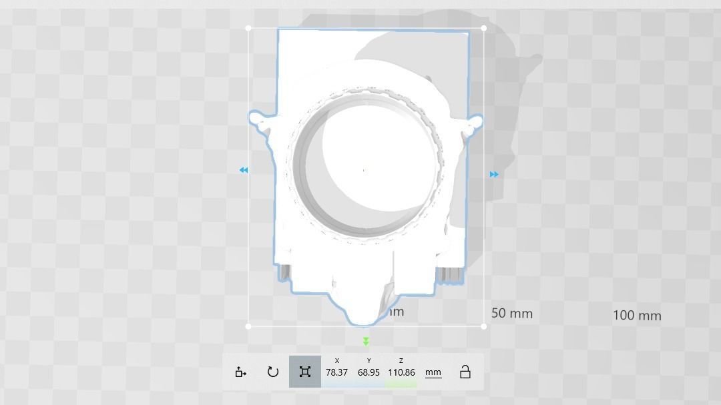Viewport: 721px width, 405px height.
Task: Click the 50 mm ruler label
Action: point(512,314)
